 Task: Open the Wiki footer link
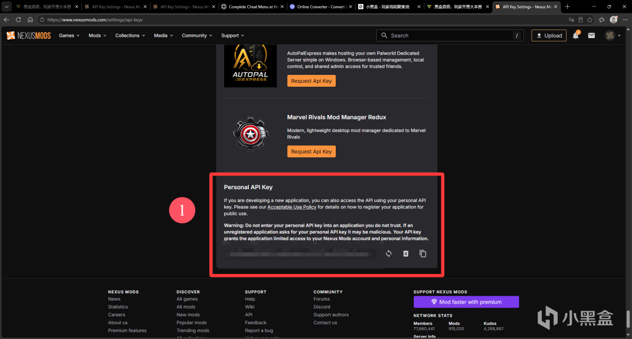(250, 306)
